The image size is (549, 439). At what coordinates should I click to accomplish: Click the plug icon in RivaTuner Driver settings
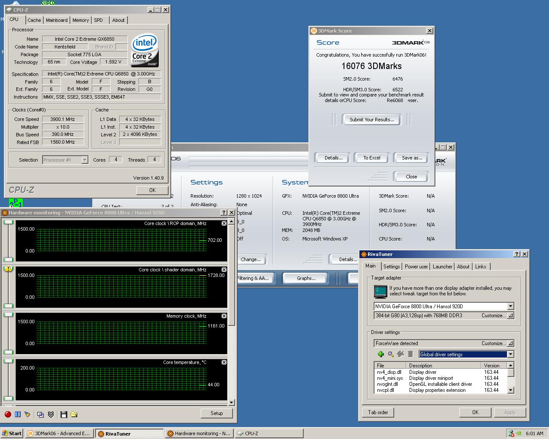(x=401, y=354)
